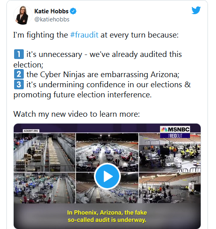Click the top-right audit camera feed
Image resolution: width=216 pixels, height=229 pixels.
(x=170, y=152)
